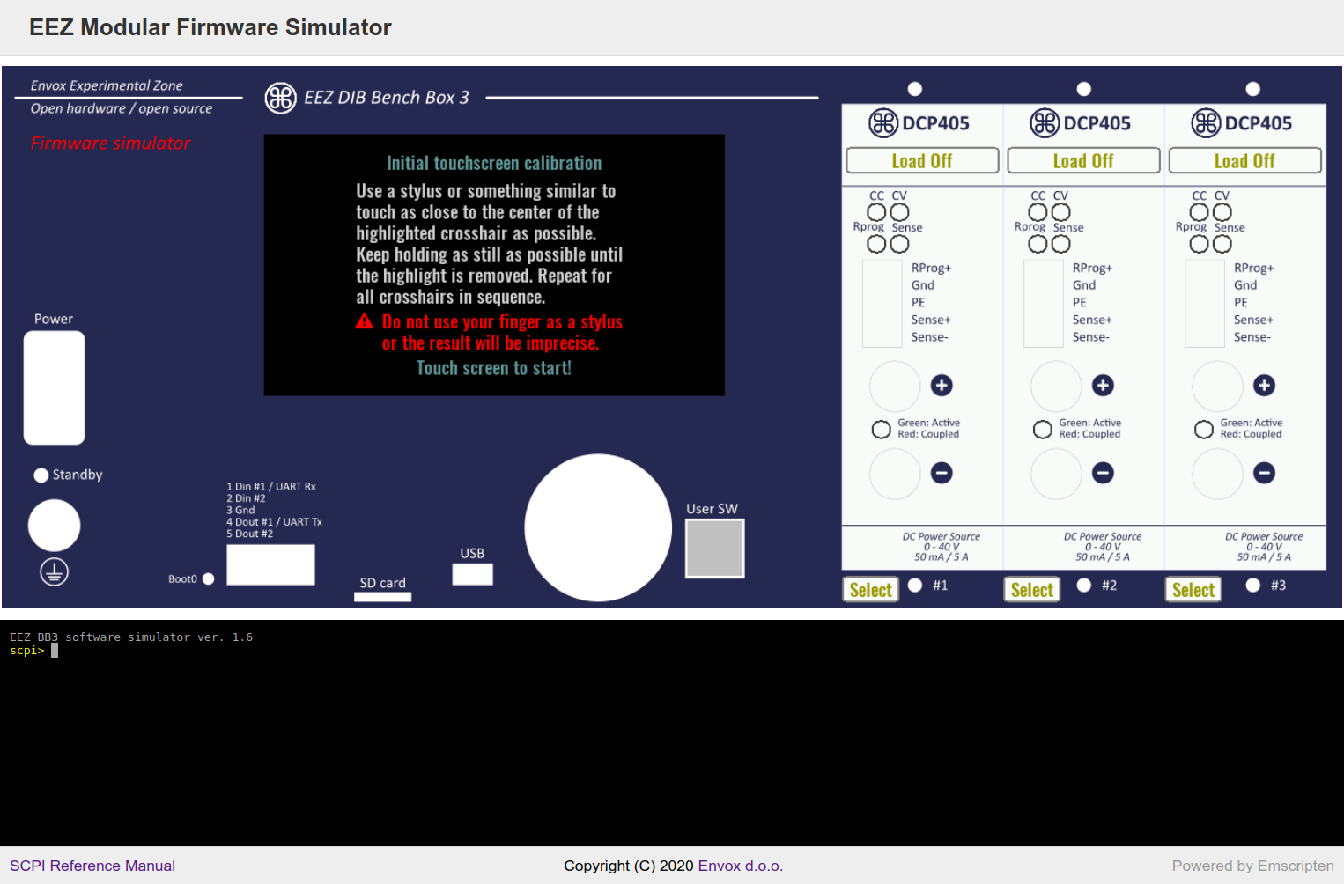
Task: Click the Green/Red status LED on module #3
Action: pyautogui.click(x=1203, y=430)
